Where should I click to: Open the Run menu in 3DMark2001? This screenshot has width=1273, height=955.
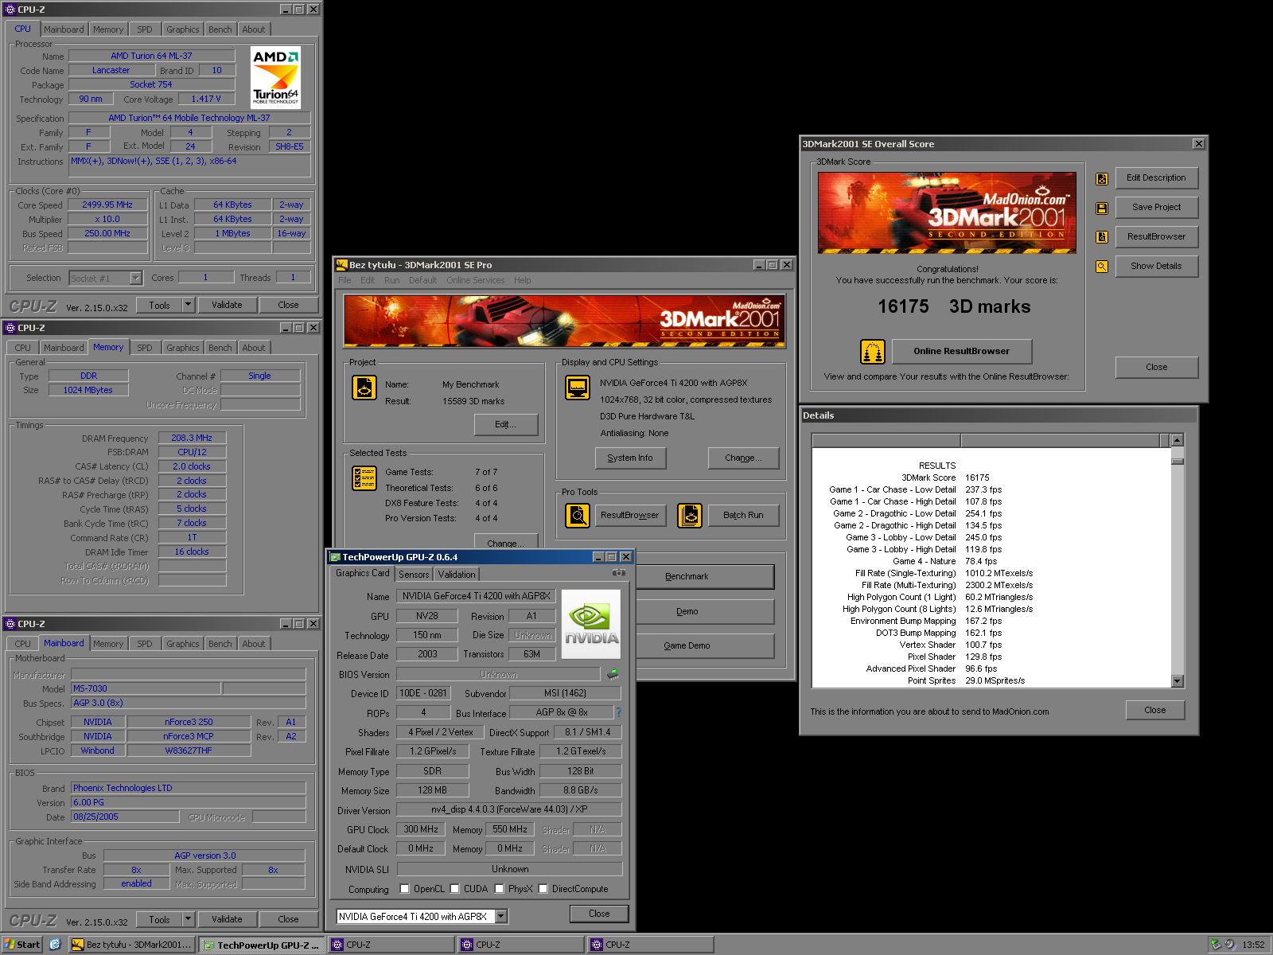(x=391, y=280)
